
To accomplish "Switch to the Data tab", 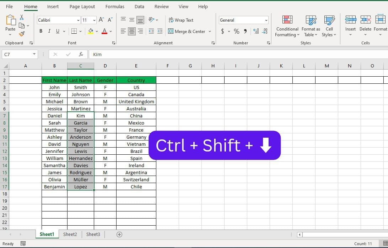I will [x=139, y=7].
